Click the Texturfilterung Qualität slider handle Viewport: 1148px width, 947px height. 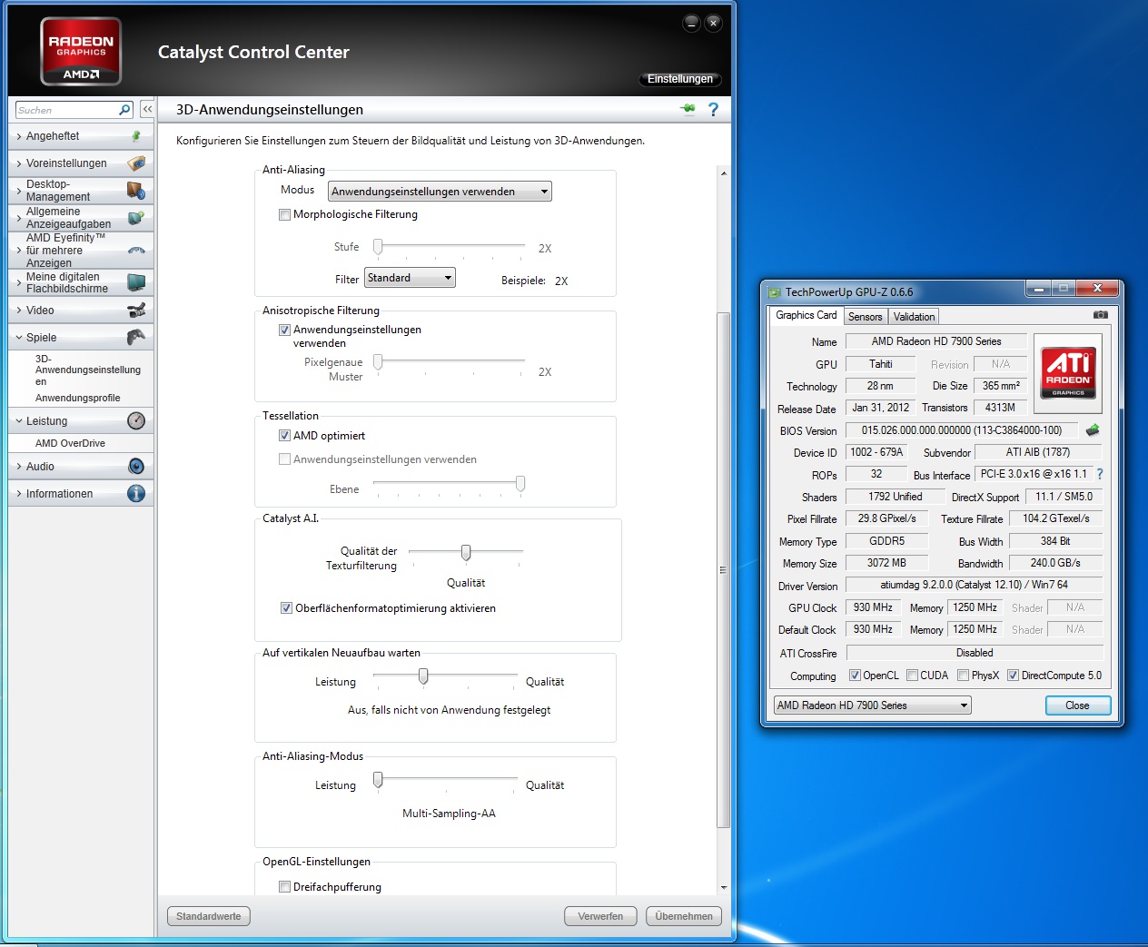click(466, 552)
